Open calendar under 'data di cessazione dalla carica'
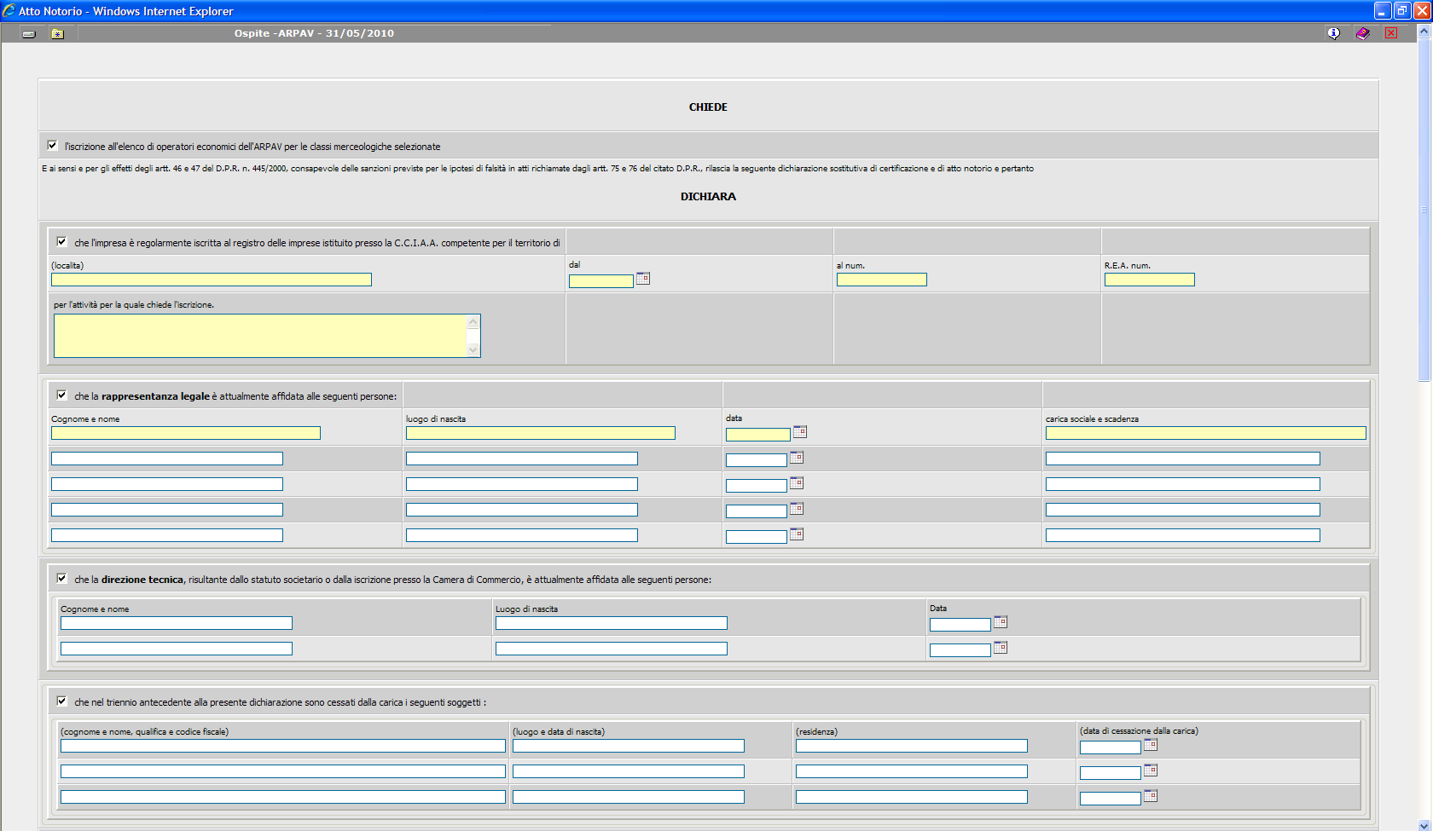 pyautogui.click(x=1151, y=745)
